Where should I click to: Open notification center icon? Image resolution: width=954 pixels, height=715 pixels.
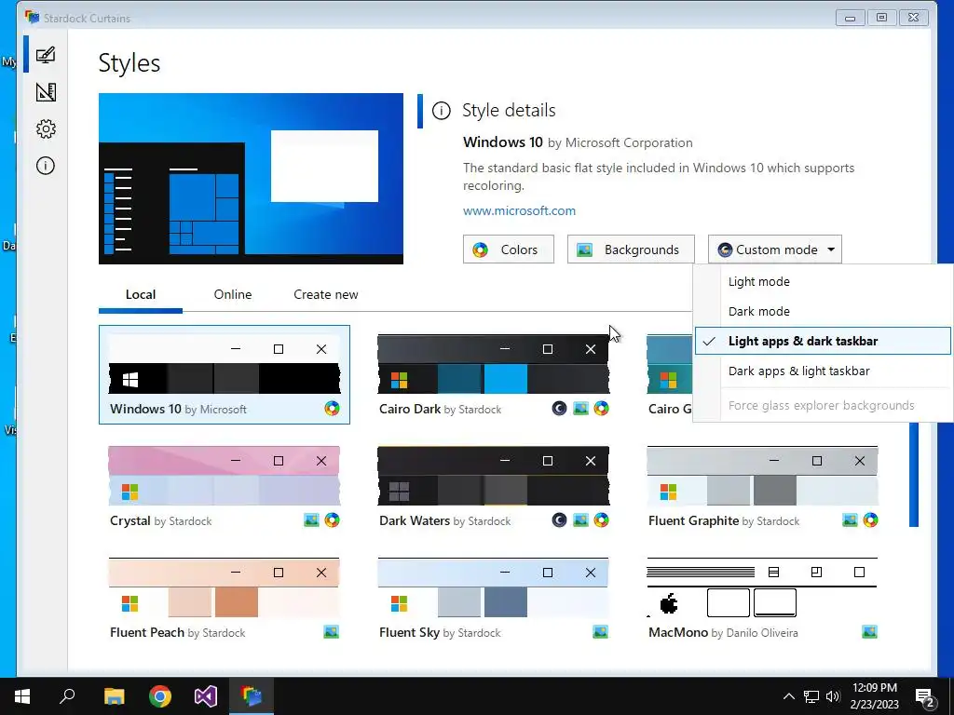tap(925, 696)
